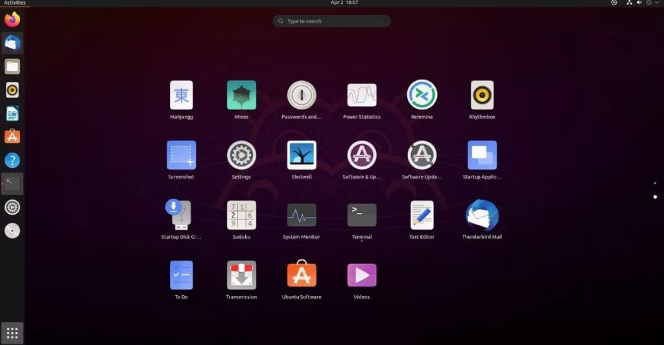The image size is (664, 345).
Task: Open Power Statistics
Action: coord(362,95)
